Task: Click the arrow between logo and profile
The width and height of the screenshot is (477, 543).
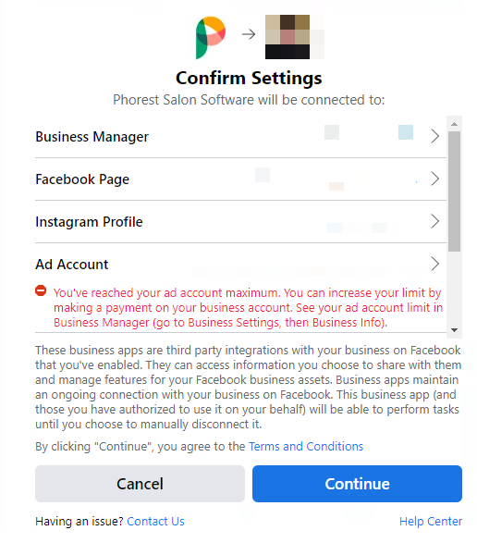Action: tap(249, 34)
